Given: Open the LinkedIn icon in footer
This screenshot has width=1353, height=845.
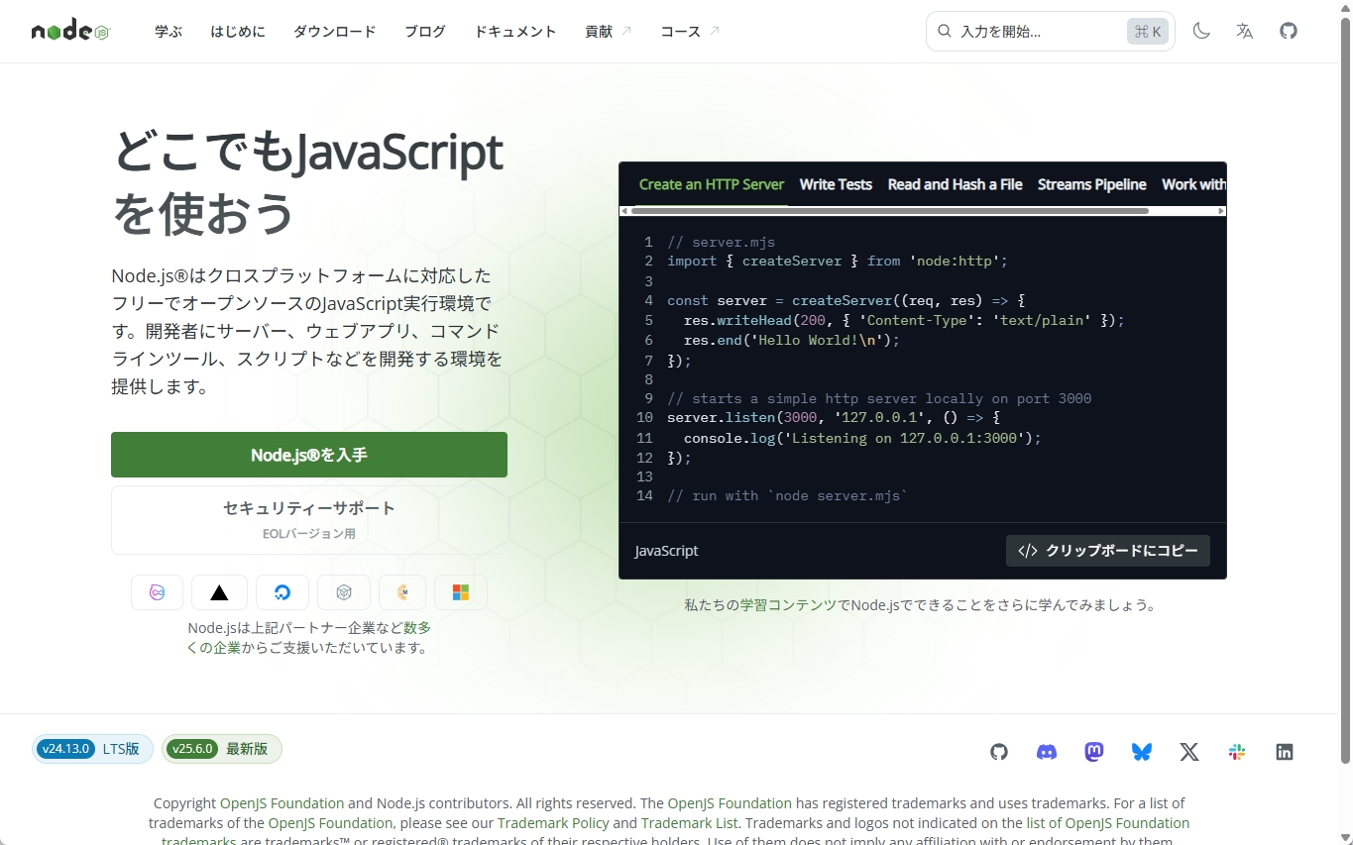Looking at the screenshot, I should [x=1284, y=751].
